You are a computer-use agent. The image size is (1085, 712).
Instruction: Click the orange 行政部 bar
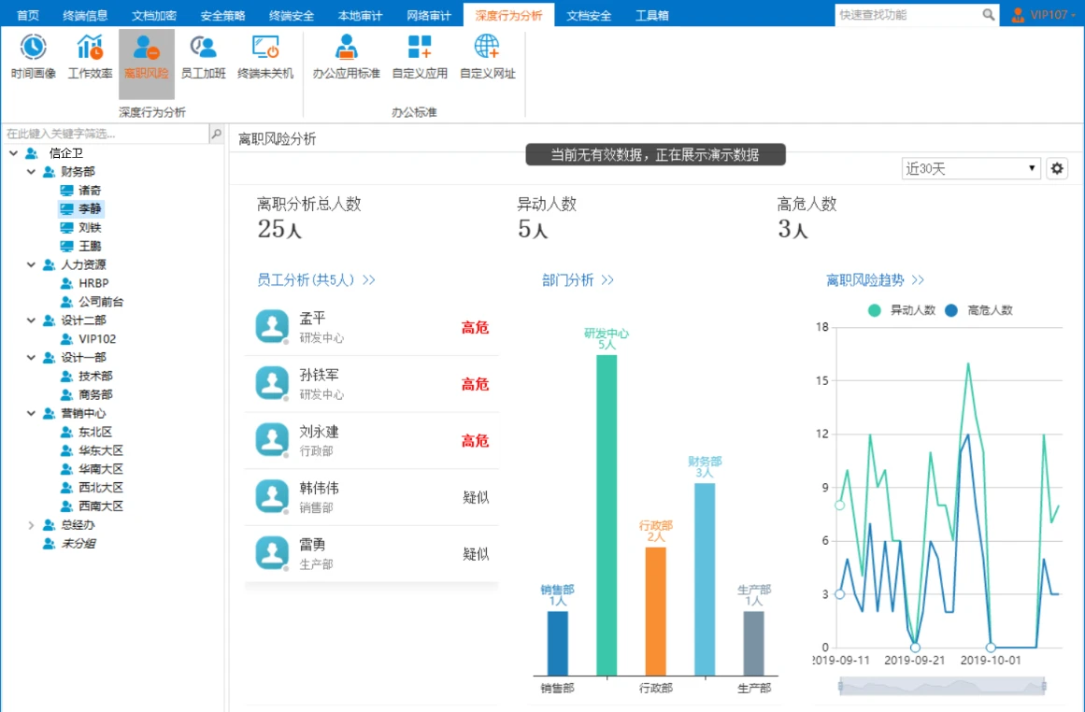point(655,611)
